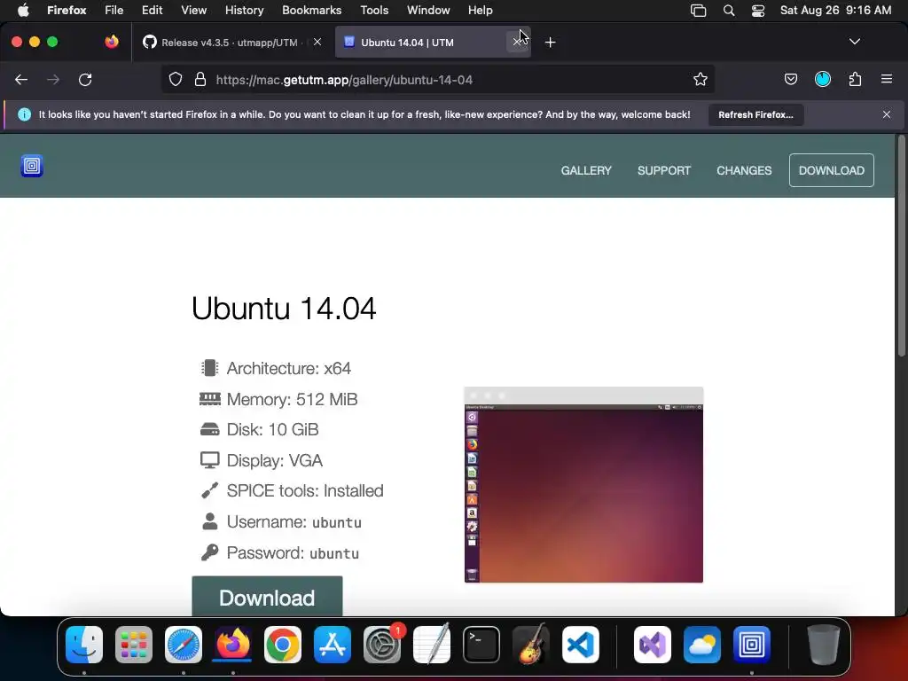Open Terminal from the Dock
The image size is (908, 681).
point(481,645)
